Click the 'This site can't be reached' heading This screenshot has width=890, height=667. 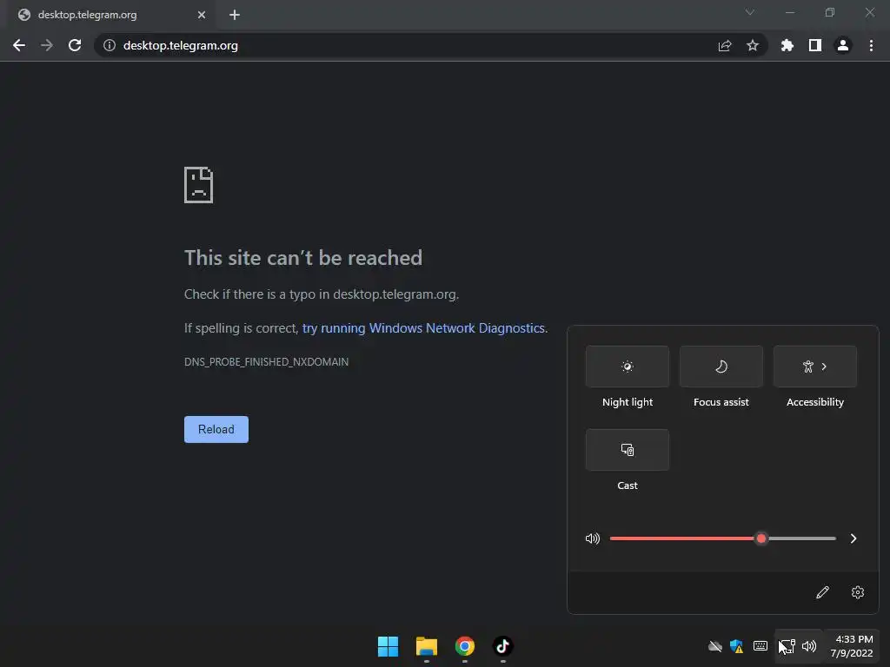point(303,258)
